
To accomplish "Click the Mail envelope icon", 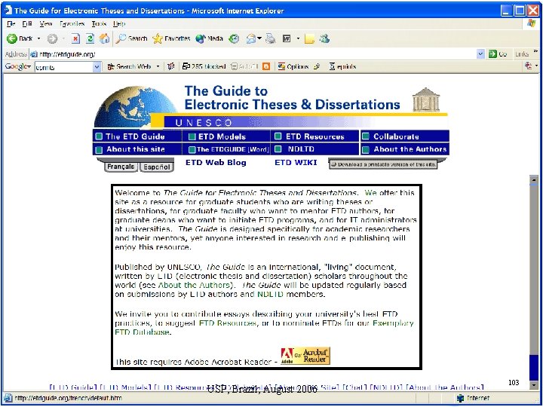I will (251, 38).
